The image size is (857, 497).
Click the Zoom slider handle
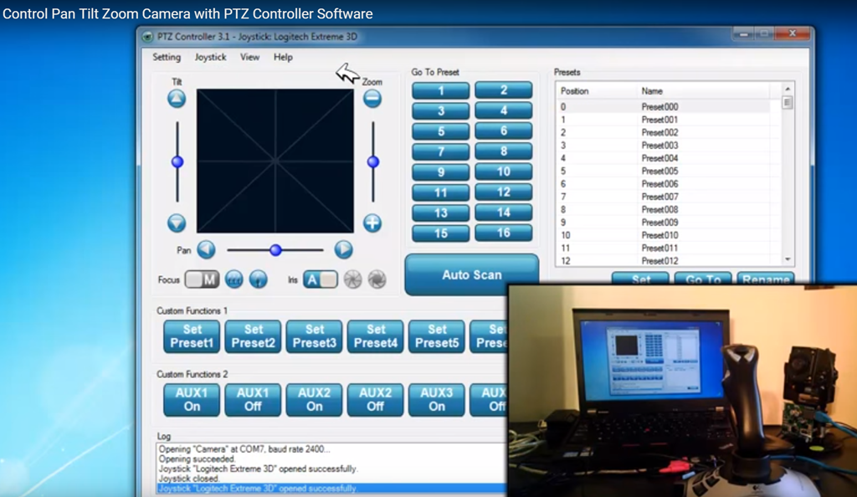tap(373, 161)
